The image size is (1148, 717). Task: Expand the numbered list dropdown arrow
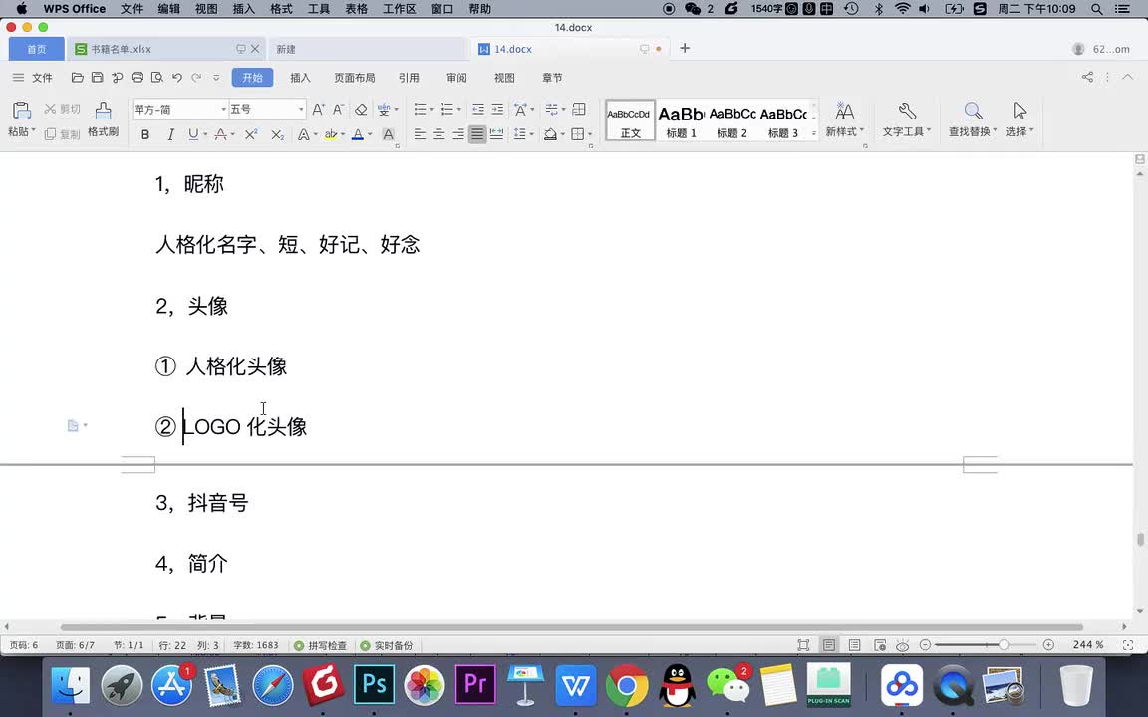point(459,109)
